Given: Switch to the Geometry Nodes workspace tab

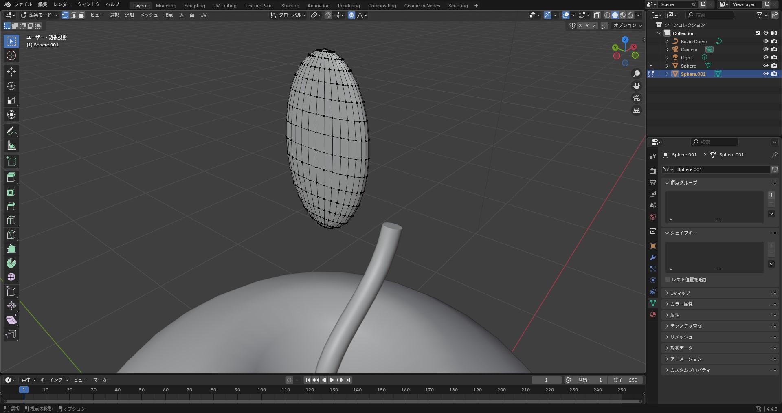Looking at the screenshot, I should pyautogui.click(x=422, y=6).
